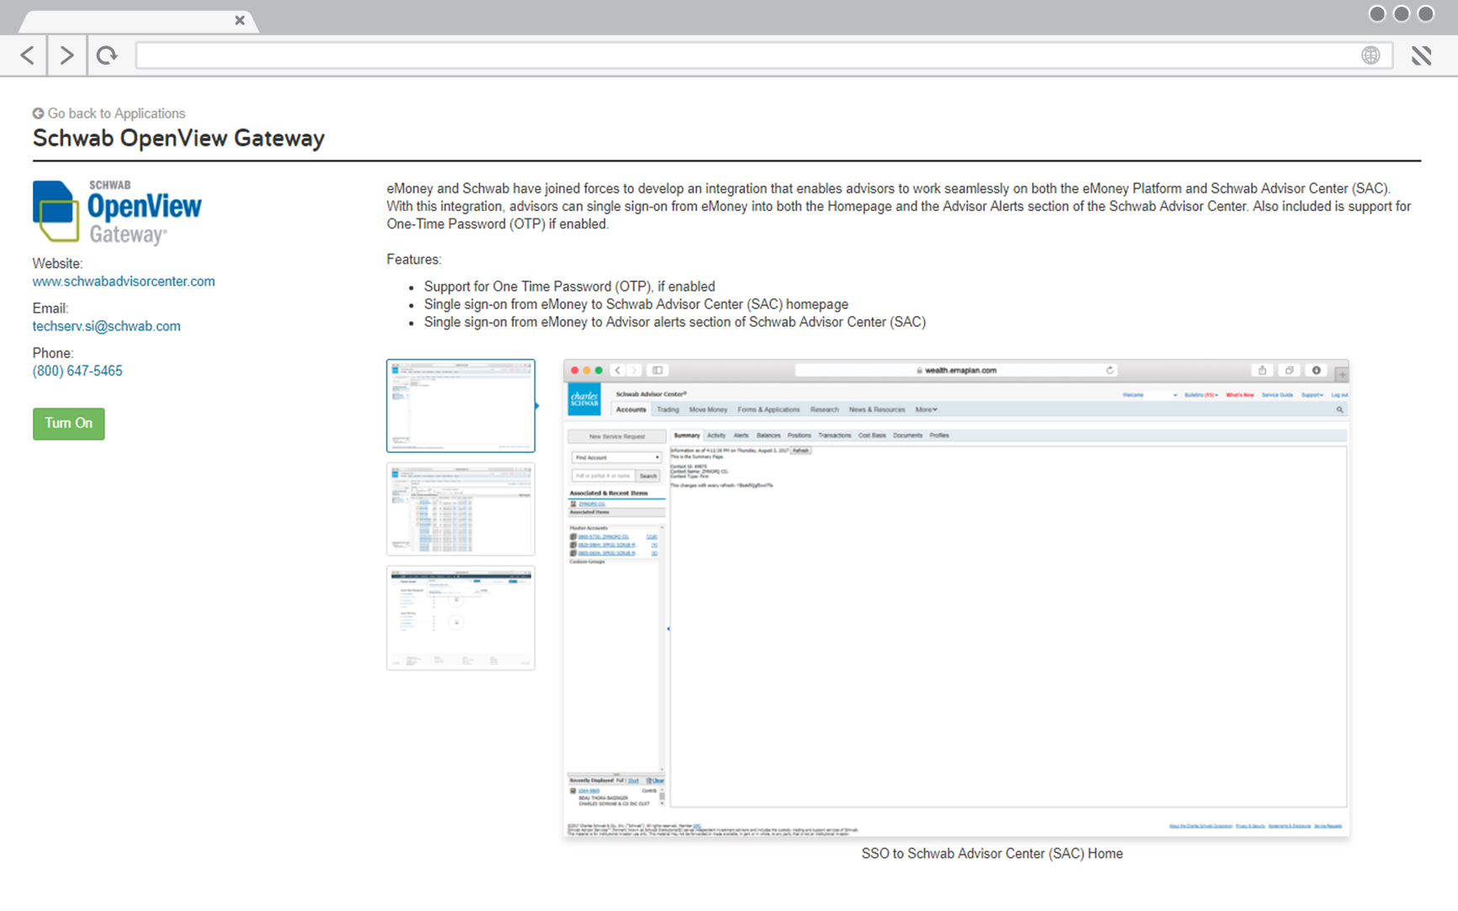The width and height of the screenshot is (1458, 911).
Task: Click the reload icon in the preview address bar
Action: [1110, 371]
